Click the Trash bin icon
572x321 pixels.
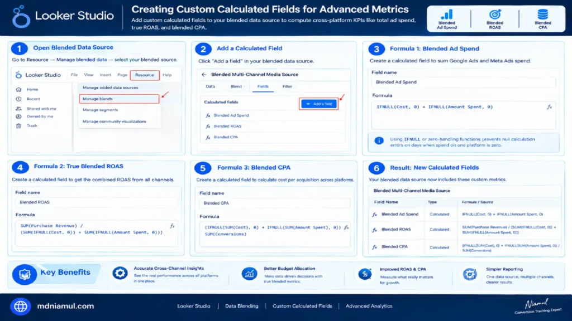[x=18, y=125]
